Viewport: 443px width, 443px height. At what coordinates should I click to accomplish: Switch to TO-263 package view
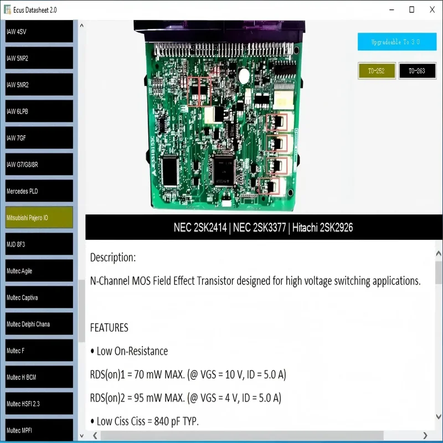418,70
